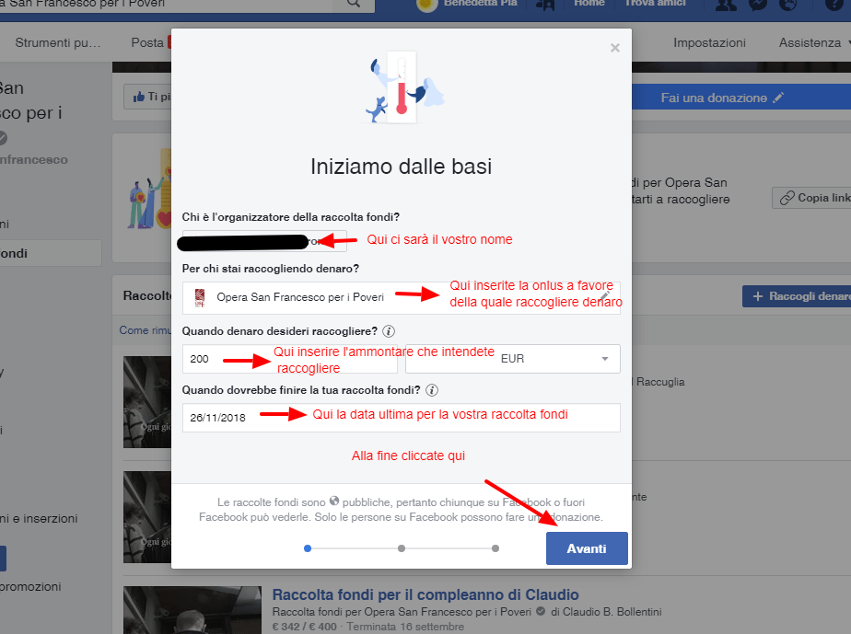Click the 'Trova amici' link
The image size is (851, 634).
pyautogui.click(x=655, y=4)
